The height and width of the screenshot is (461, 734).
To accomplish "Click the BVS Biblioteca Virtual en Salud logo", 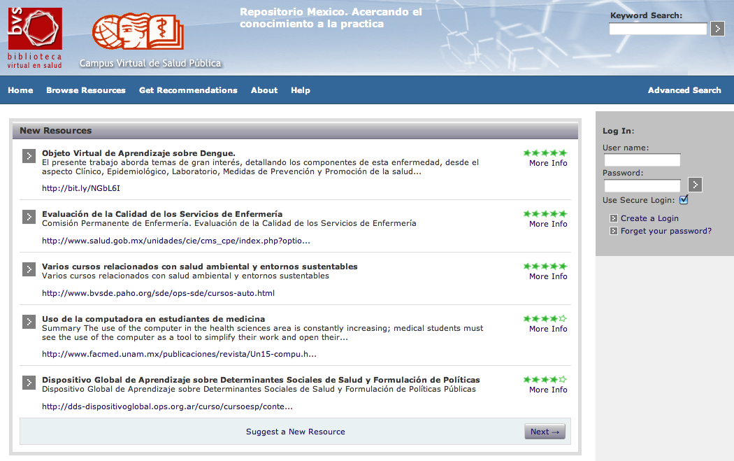I will (x=35, y=38).
